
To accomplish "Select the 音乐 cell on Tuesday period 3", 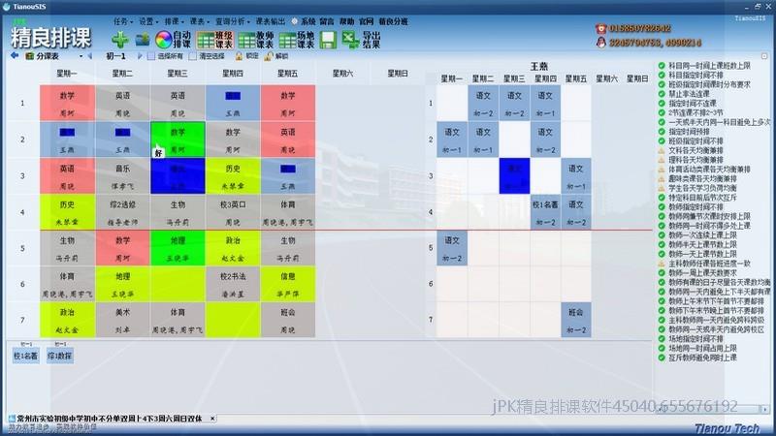I will click(122, 176).
